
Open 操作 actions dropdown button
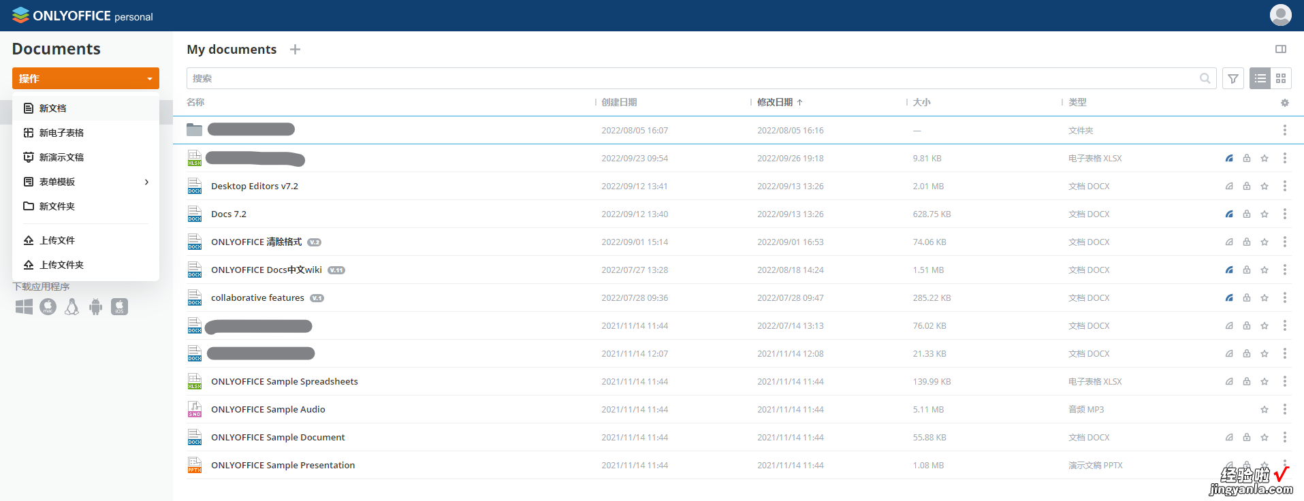pos(86,78)
